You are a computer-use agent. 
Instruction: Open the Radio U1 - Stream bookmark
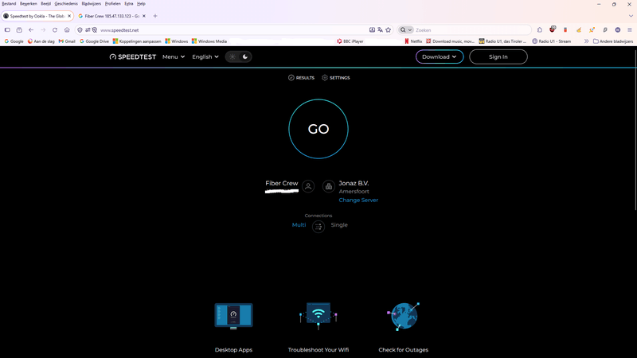click(551, 41)
